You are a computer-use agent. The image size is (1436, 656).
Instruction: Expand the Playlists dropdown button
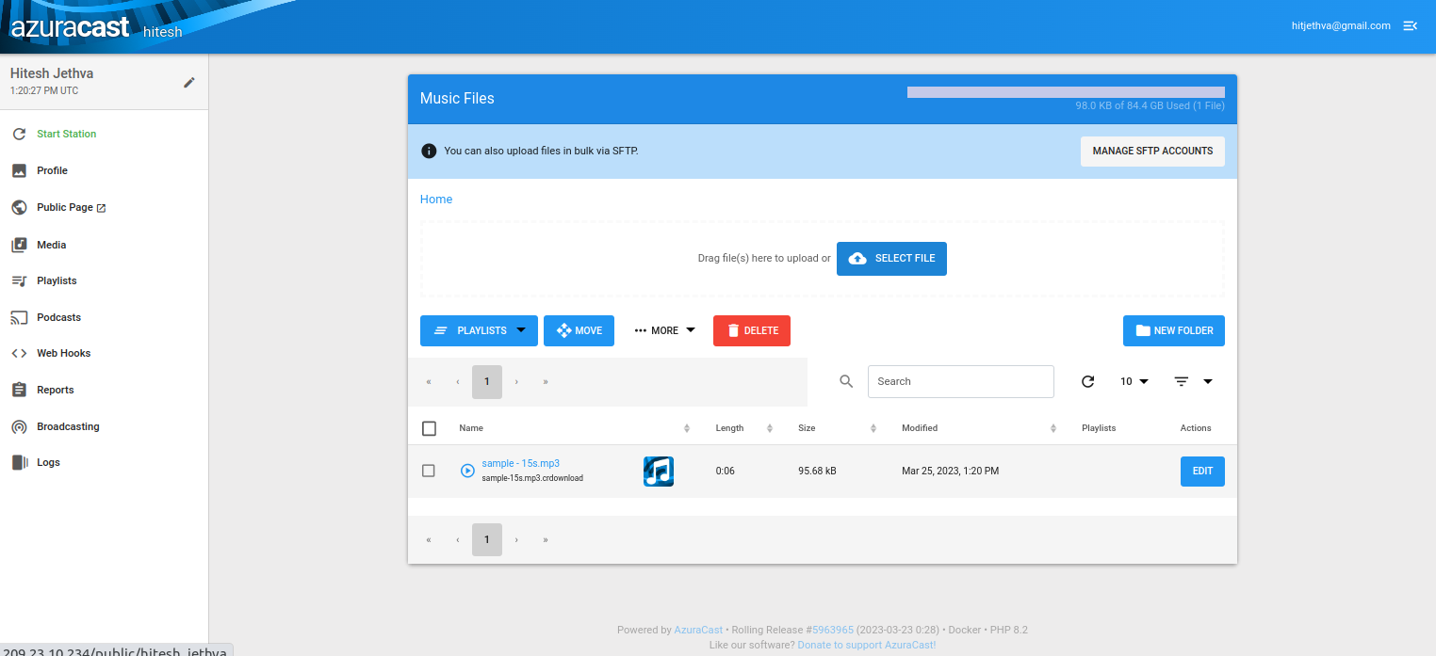[x=479, y=330]
